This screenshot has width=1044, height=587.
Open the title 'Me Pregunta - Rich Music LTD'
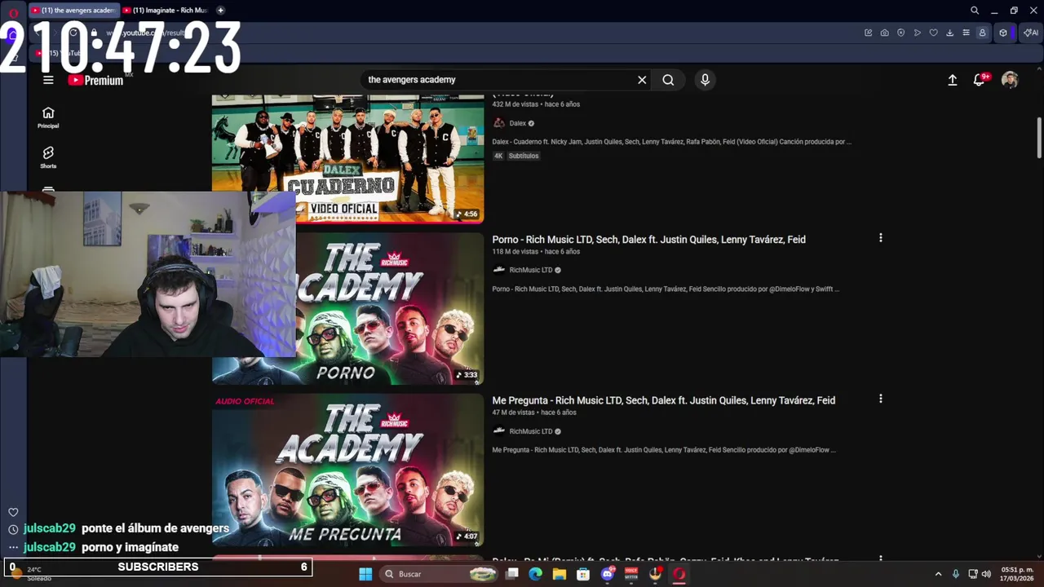pyautogui.click(x=663, y=400)
